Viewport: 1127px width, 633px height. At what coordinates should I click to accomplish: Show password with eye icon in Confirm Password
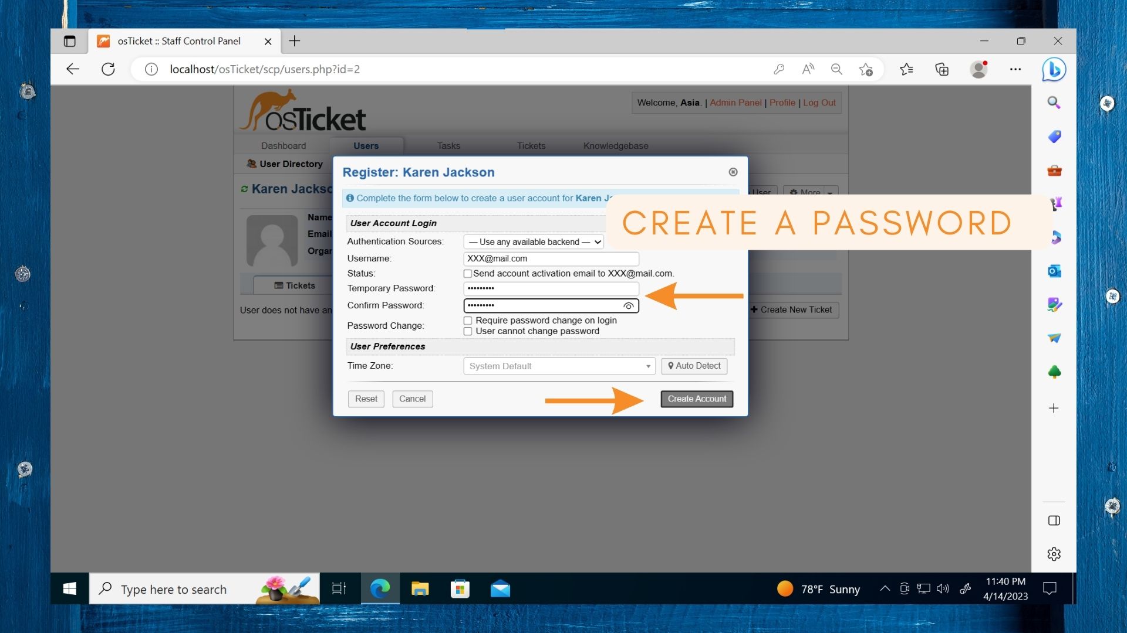(628, 306)
